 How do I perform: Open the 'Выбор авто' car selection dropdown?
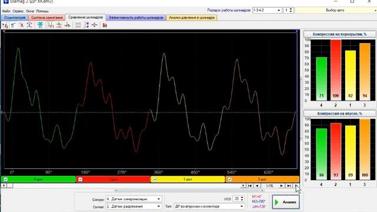(336, 11)
